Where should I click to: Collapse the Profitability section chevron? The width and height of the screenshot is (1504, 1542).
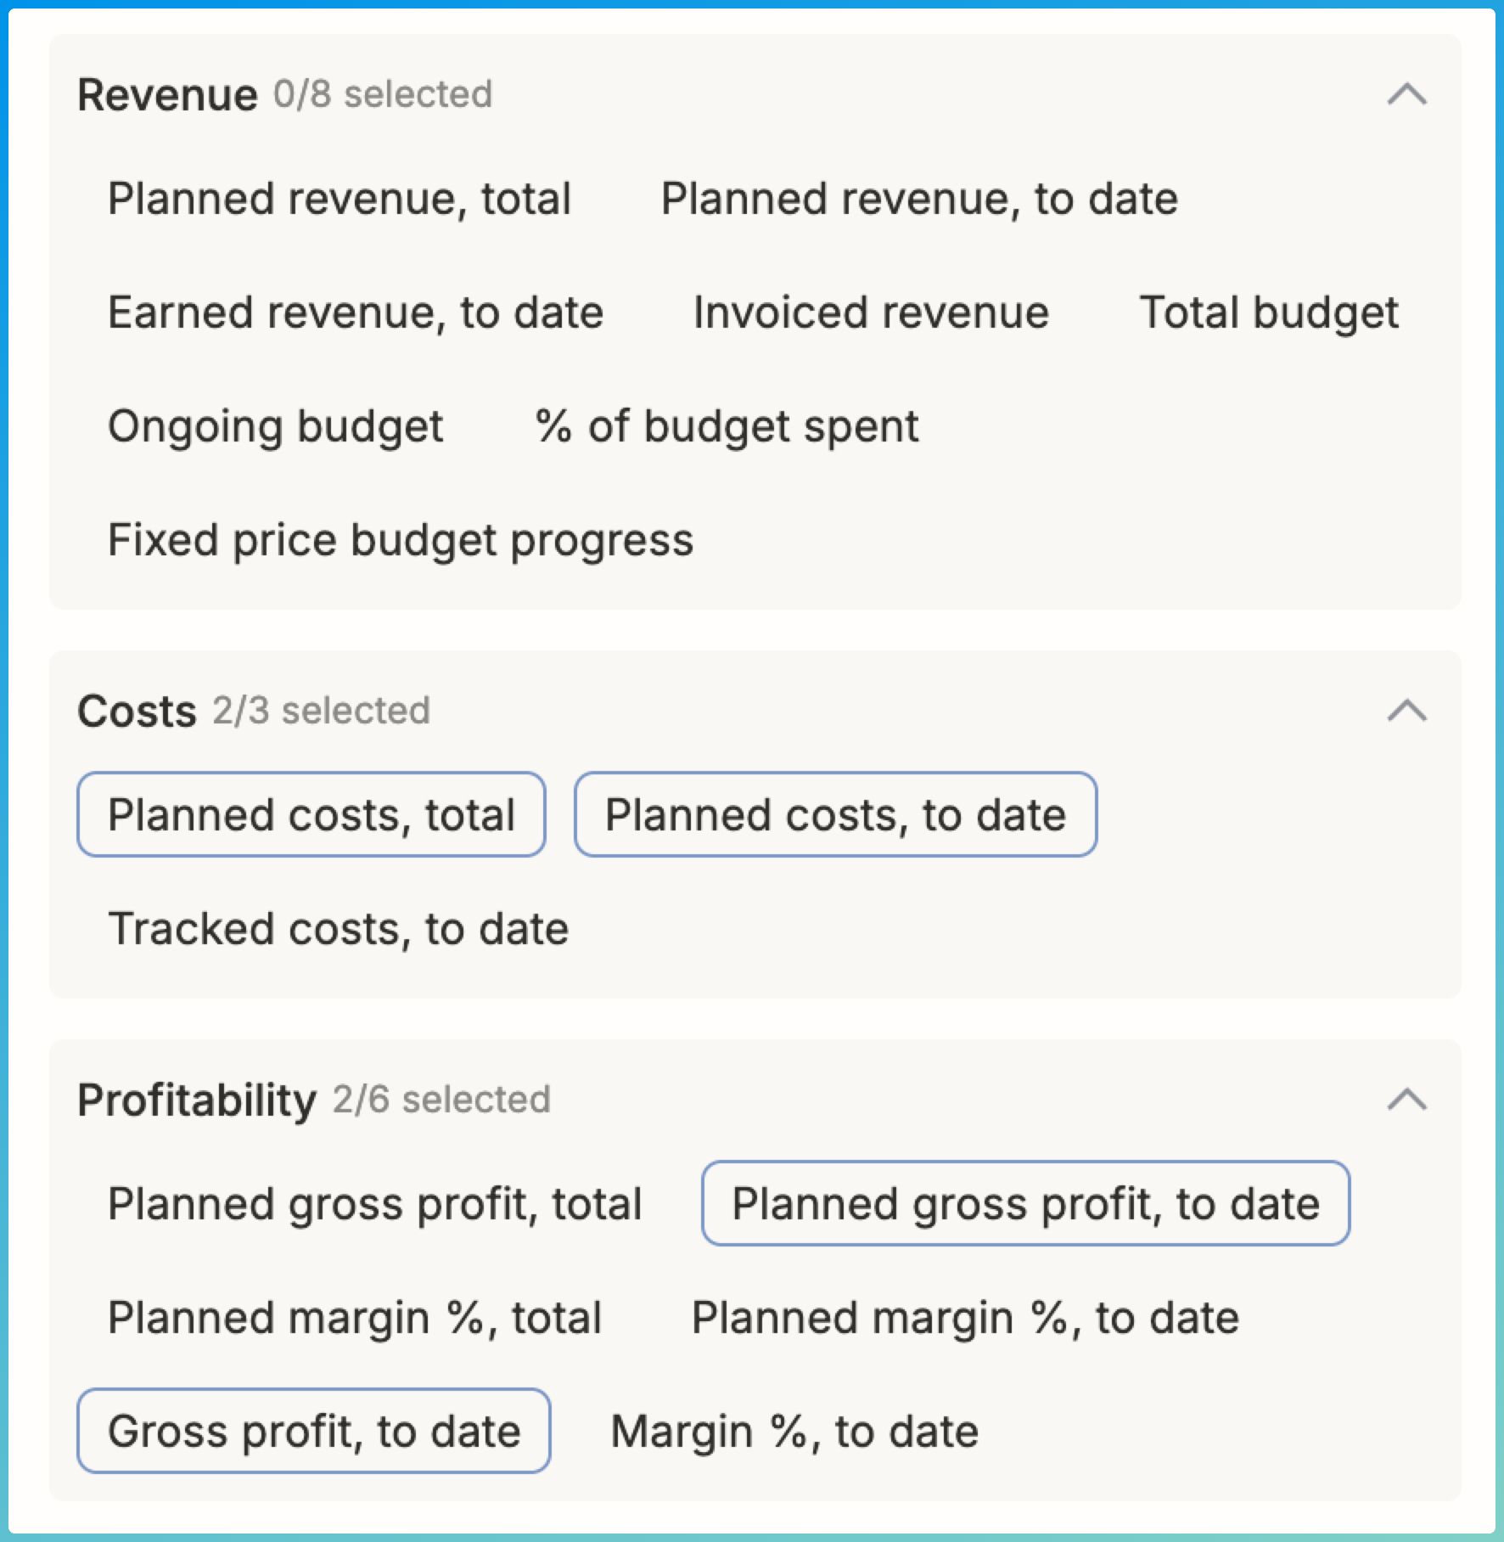(x=1406, y=1099)
